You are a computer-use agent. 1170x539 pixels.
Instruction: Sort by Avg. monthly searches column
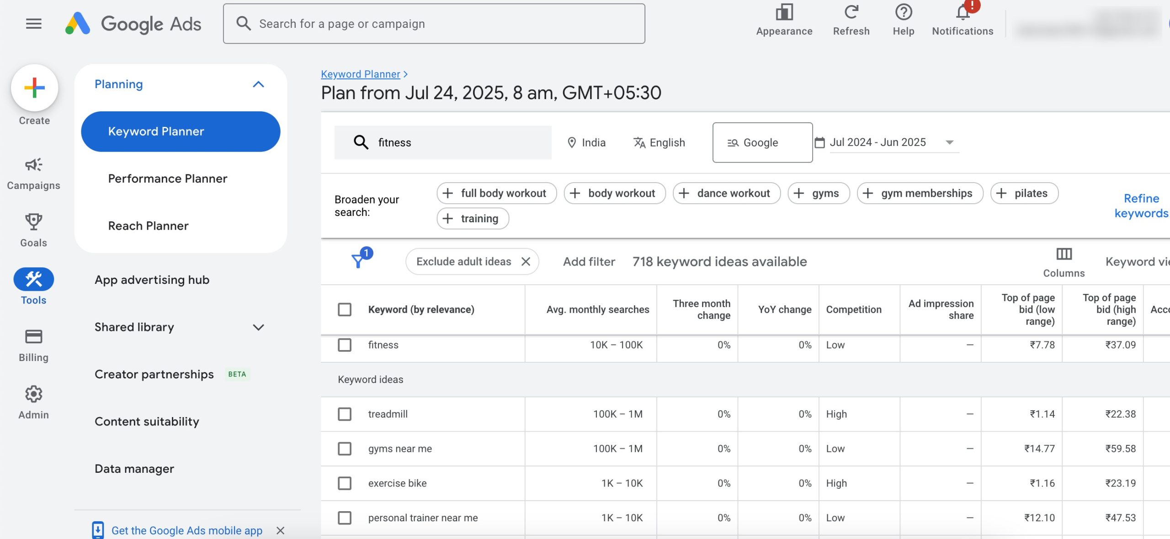pos(597,309)
